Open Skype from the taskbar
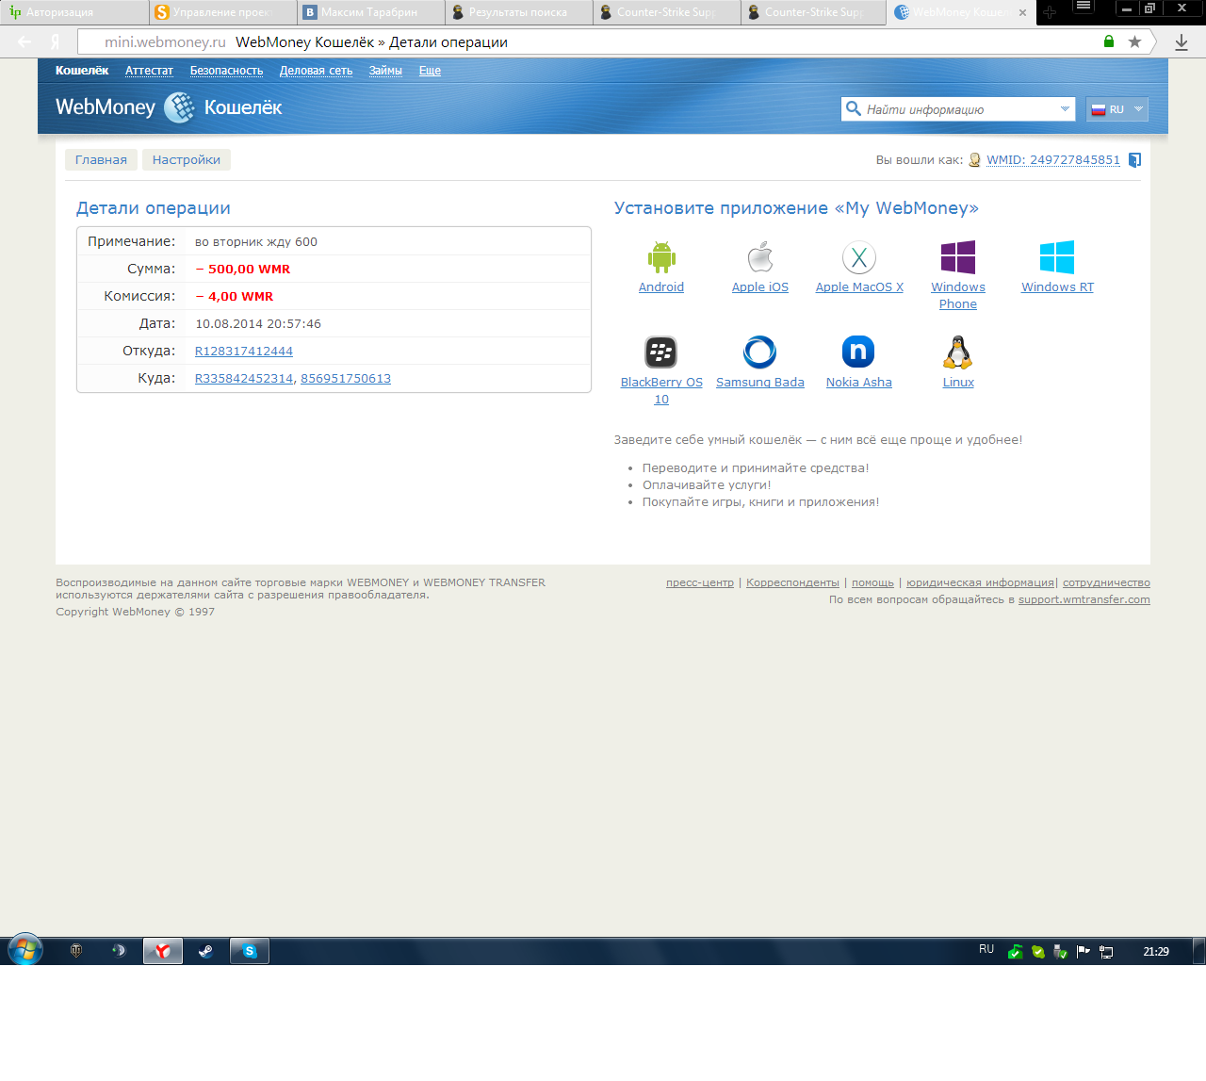Image resolution: width=1206 pixels, height=1081 pixels. pos(250,951)
